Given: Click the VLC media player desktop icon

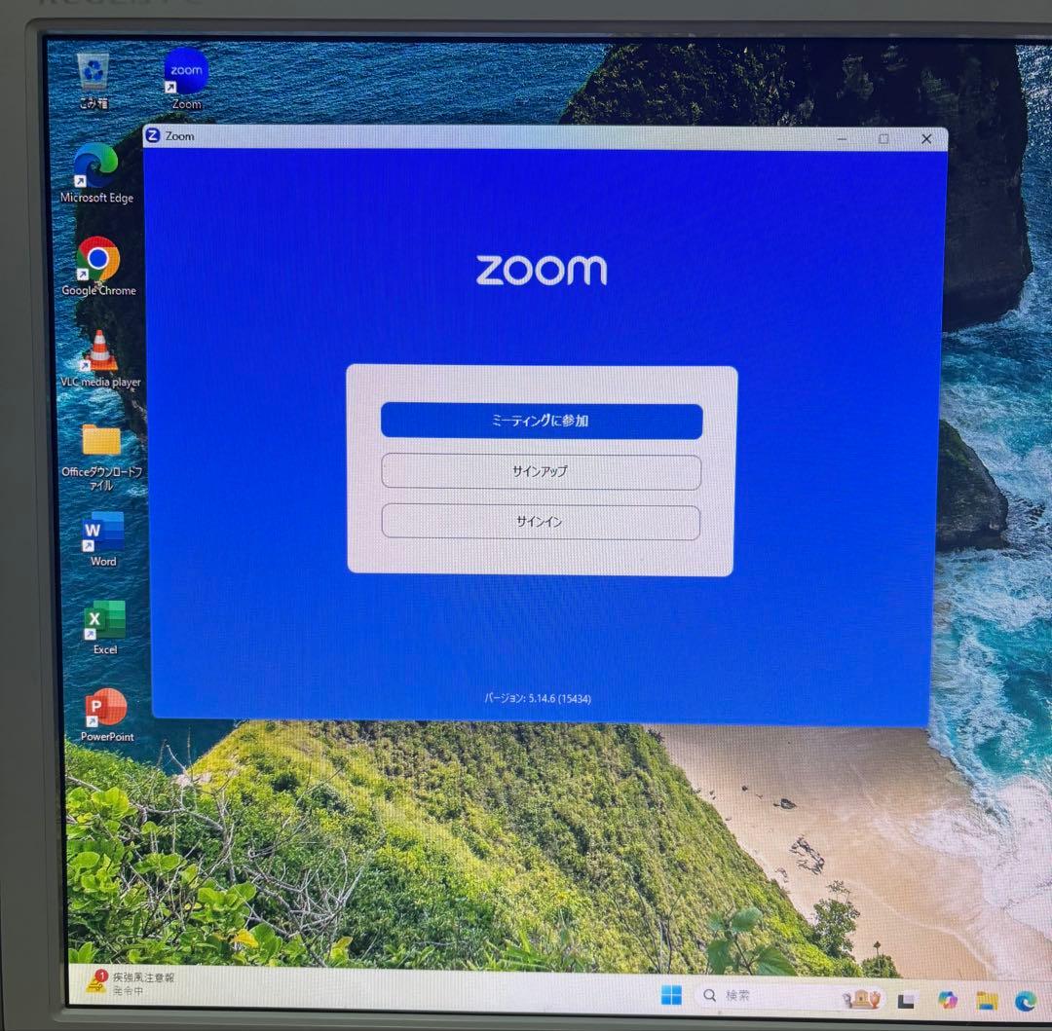Looking at the screenshot, I should [99, 351].
